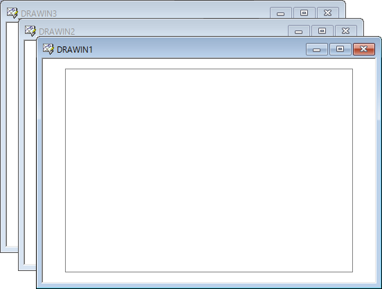The width and height of the screenshot is (382, 289).
Task: Close the DRAWIN2 window
Action: point(346,31)
